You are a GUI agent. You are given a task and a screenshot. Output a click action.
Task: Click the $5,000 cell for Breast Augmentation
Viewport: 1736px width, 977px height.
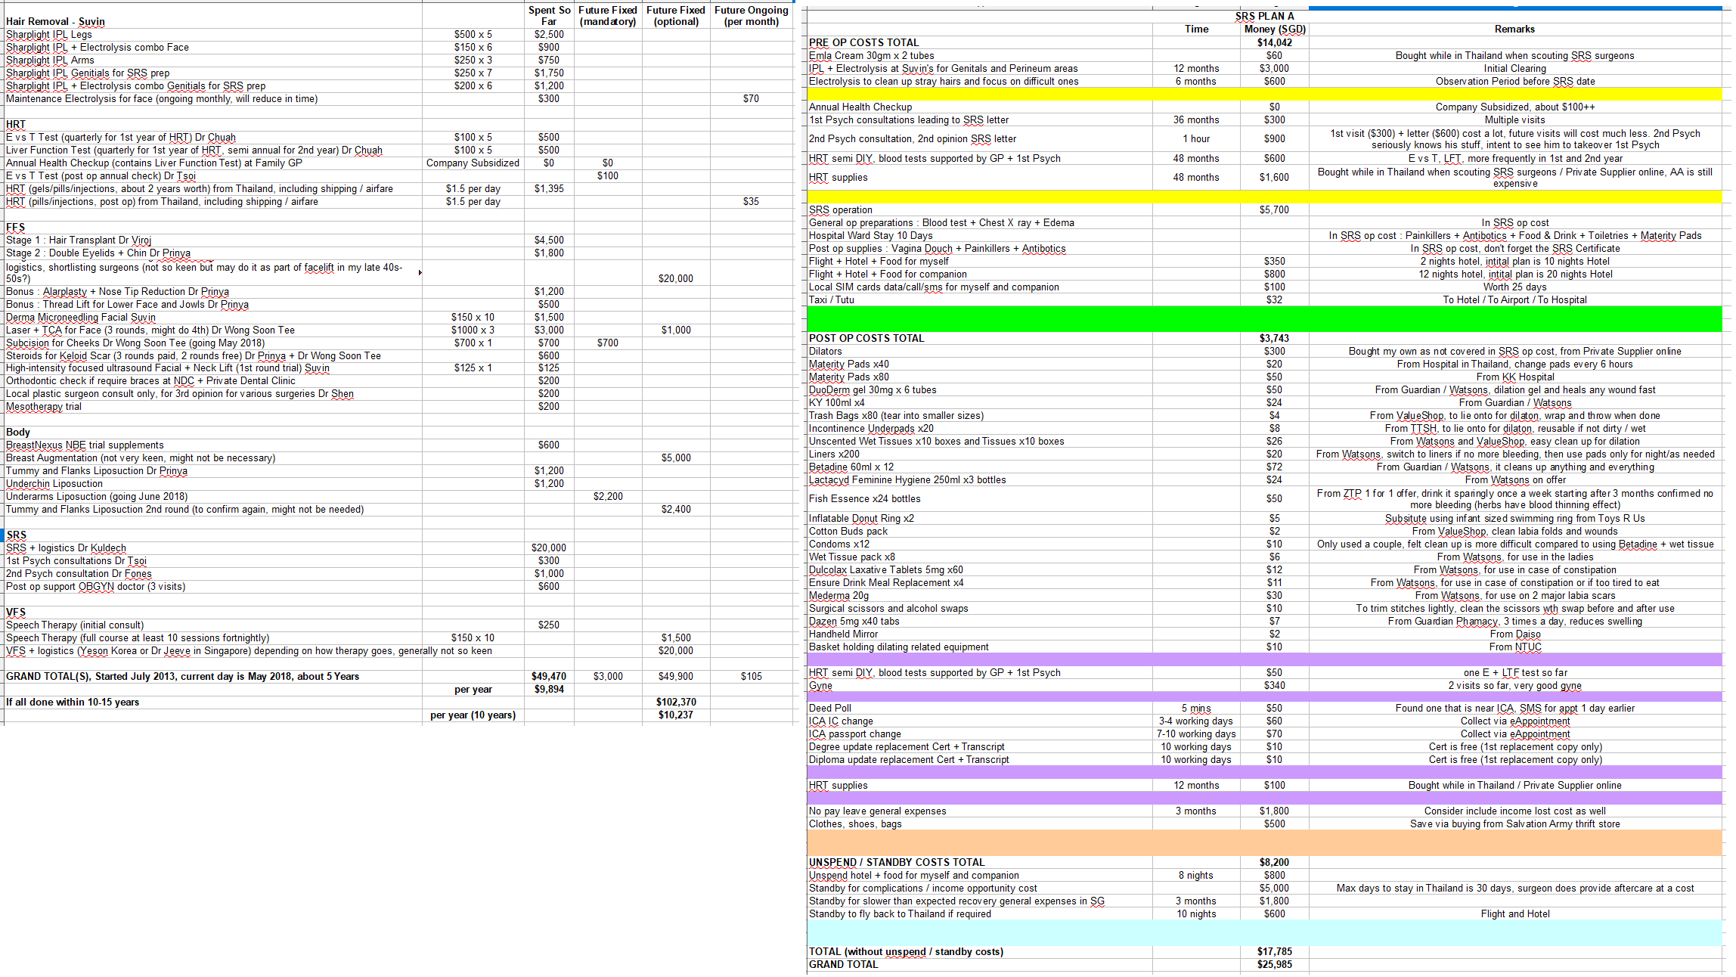[676, 457]
